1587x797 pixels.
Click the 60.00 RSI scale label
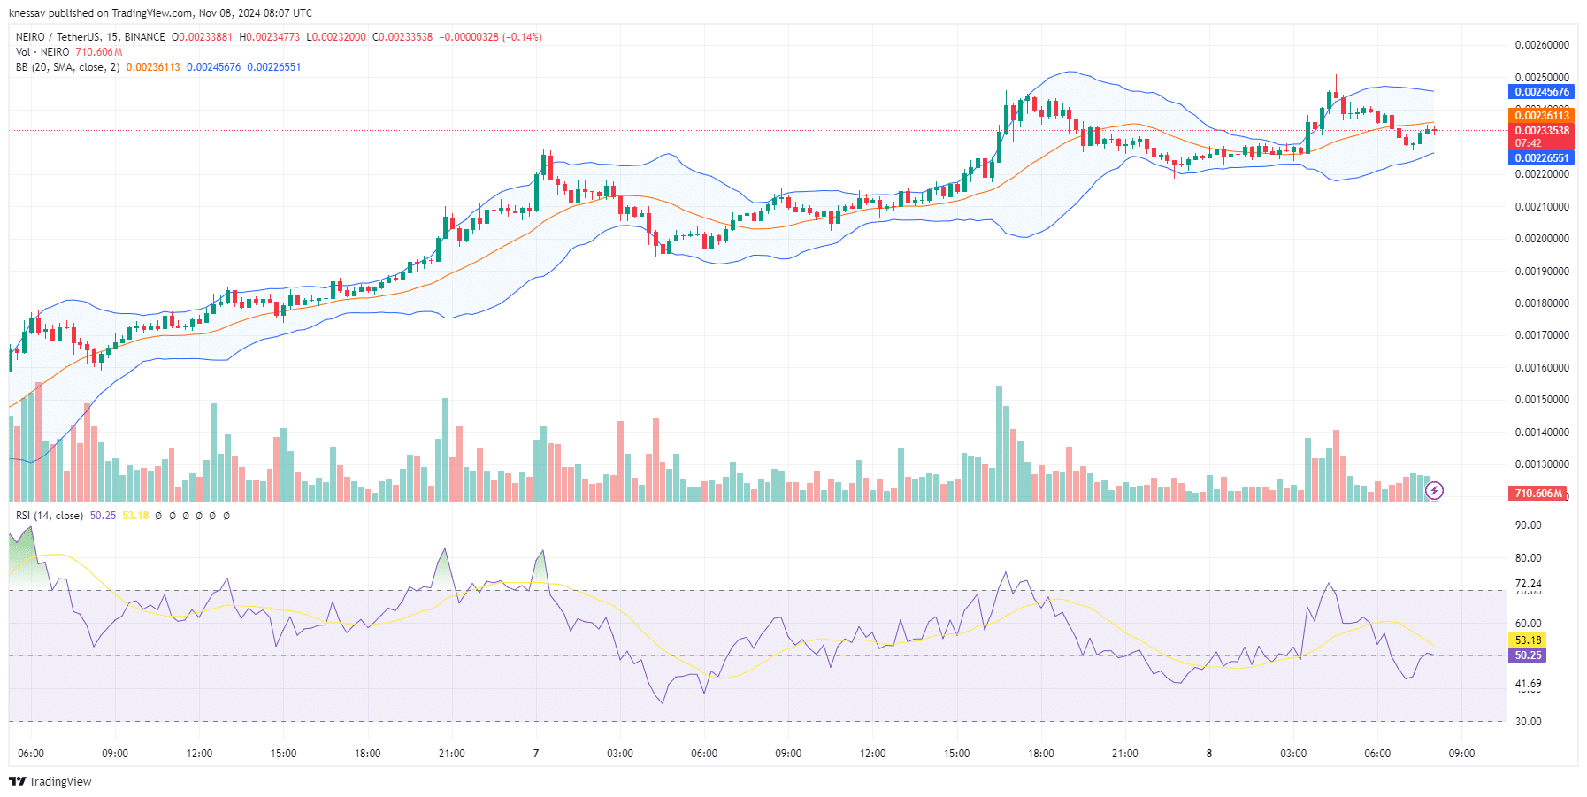(x=1528, y=624)
